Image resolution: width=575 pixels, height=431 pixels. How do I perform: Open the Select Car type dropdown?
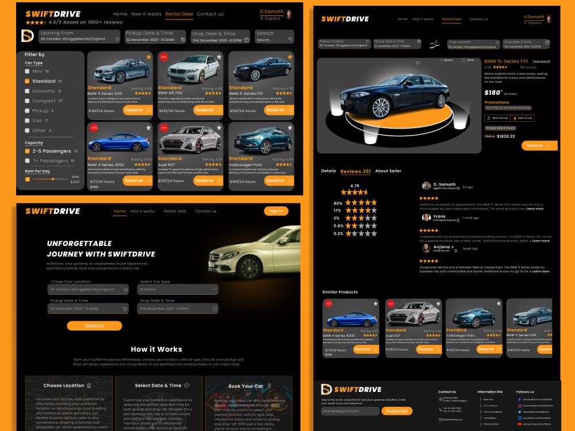tap(178, 290)
